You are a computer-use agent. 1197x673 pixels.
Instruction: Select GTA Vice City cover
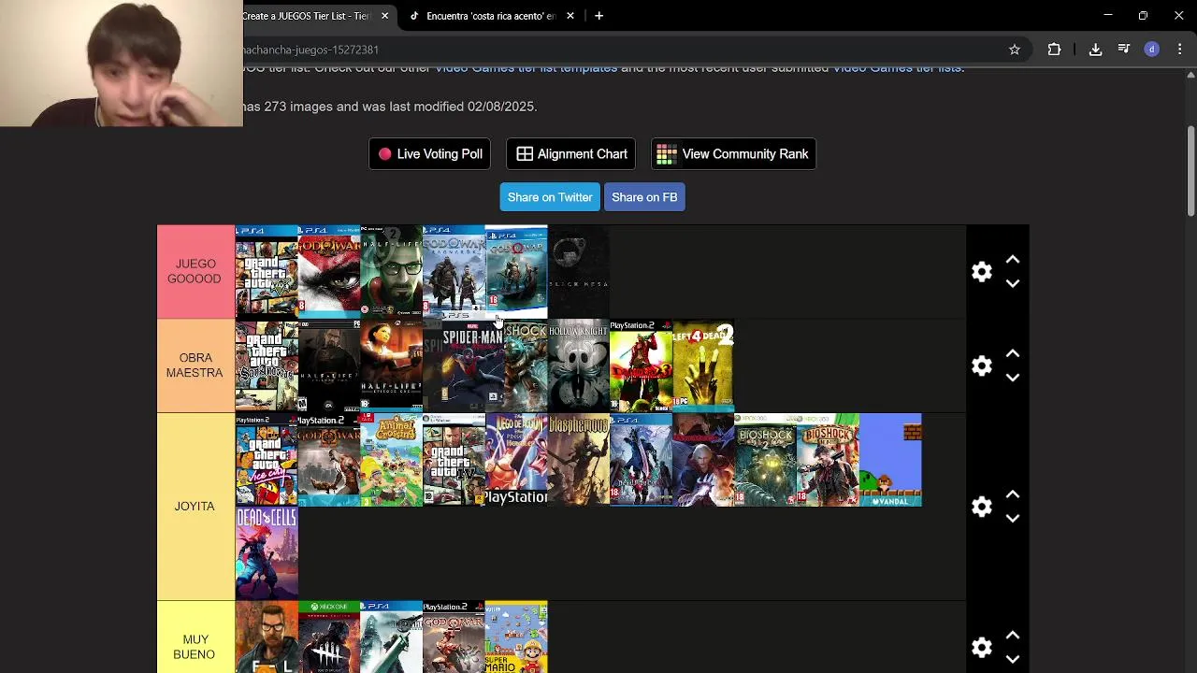point(267,460)
